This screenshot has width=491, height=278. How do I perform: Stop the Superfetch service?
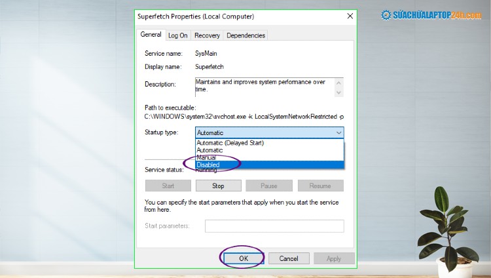[218, 186]
